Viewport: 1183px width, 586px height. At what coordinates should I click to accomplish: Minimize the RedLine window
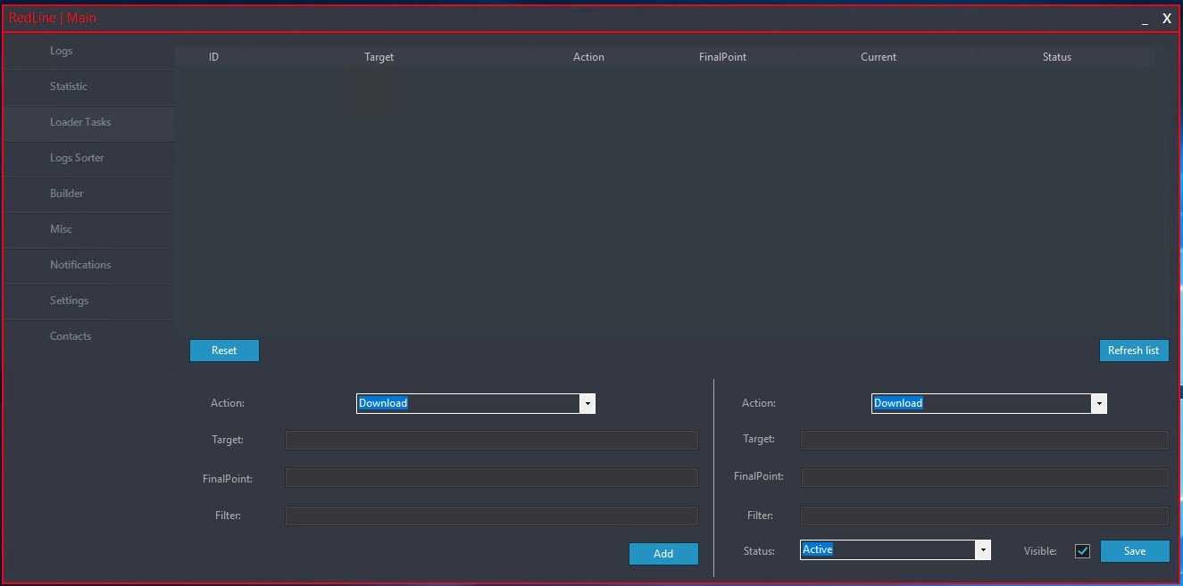tap(1145, 20)
